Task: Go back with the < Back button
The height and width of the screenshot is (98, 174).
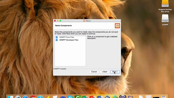Action: click(104, 72)
